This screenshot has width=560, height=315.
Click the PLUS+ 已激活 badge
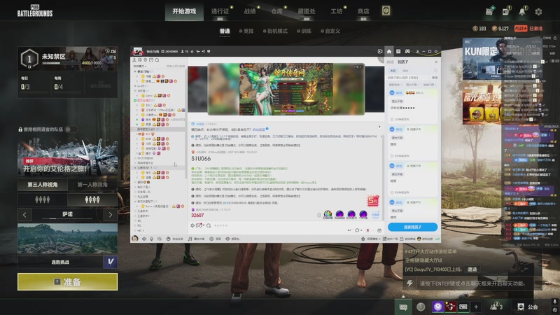528,29
